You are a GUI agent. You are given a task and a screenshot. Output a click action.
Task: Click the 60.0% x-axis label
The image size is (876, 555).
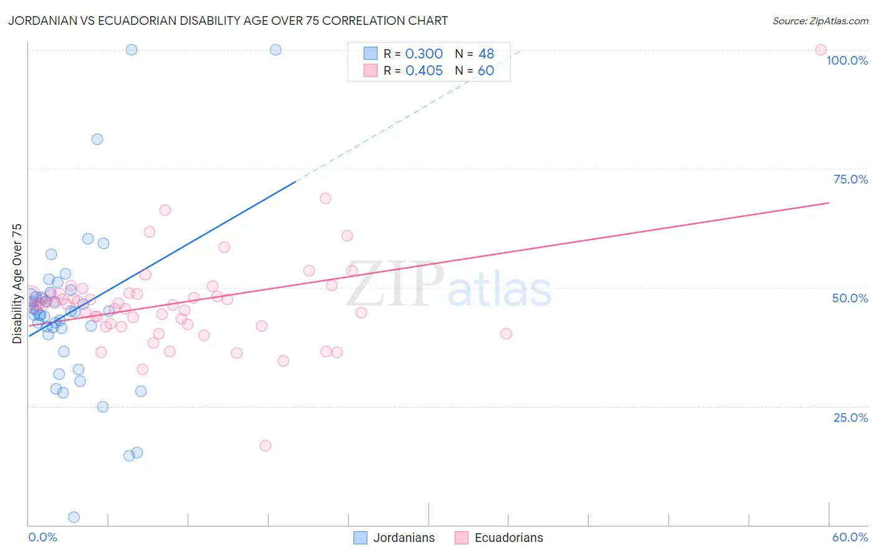[850, 537]
